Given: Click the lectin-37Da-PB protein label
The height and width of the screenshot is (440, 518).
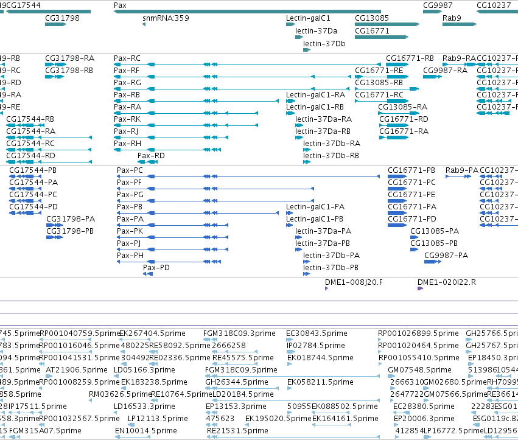Looking at the screenshot, I should (x=323, y=243).
